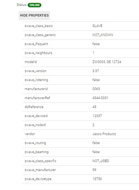Click the zwave_neighbours value 1
This screenshot has width=139, height=190.
[93, 53]
